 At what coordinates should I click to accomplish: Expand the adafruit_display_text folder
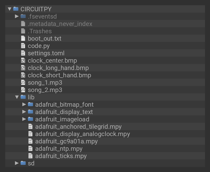(x=24, y=112)
